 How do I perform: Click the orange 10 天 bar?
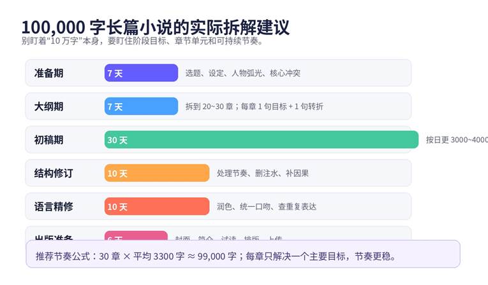157,173
